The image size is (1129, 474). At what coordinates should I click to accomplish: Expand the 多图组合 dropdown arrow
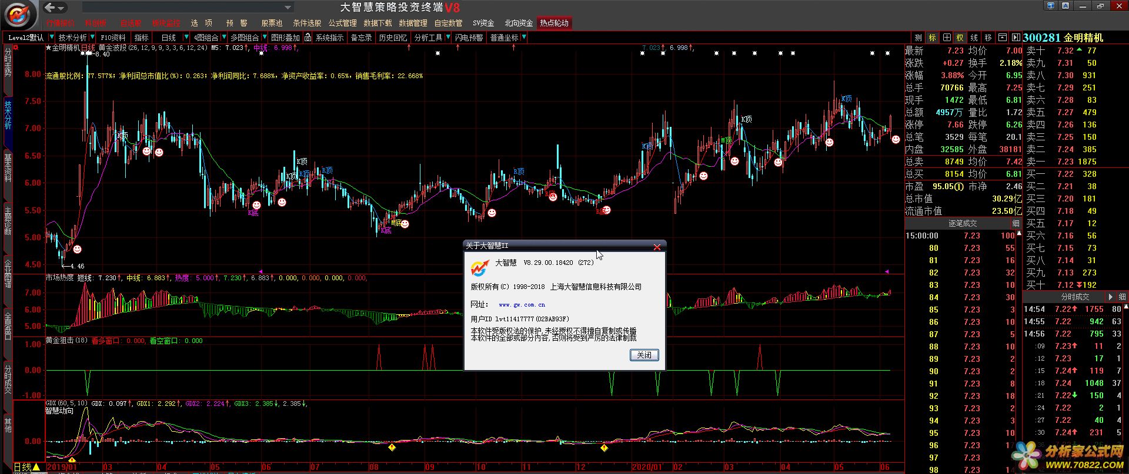point(263,38)
